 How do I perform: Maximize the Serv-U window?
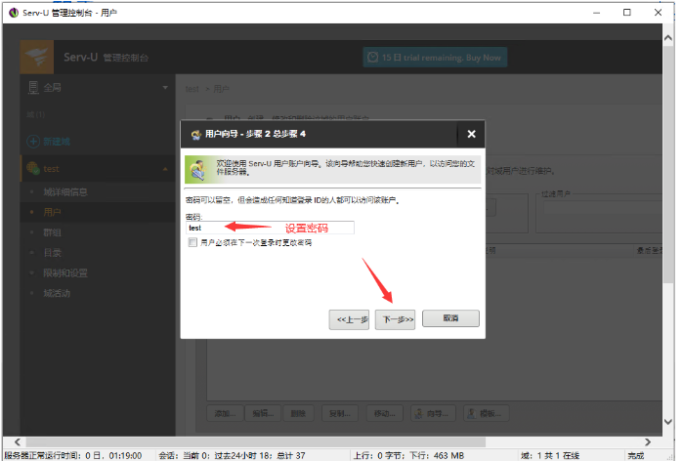coord(626,13)
